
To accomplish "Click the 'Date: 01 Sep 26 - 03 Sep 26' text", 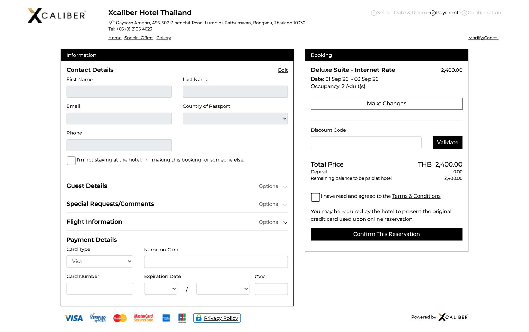I will point(345,79).
